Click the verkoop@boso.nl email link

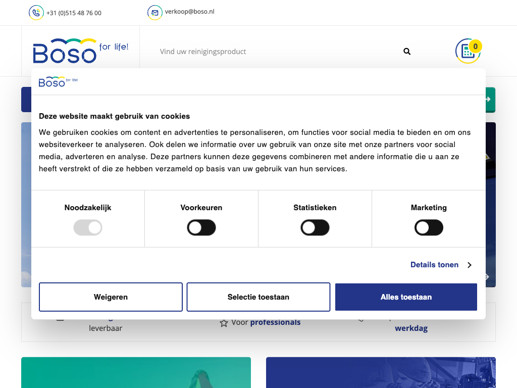click(189, 12)
